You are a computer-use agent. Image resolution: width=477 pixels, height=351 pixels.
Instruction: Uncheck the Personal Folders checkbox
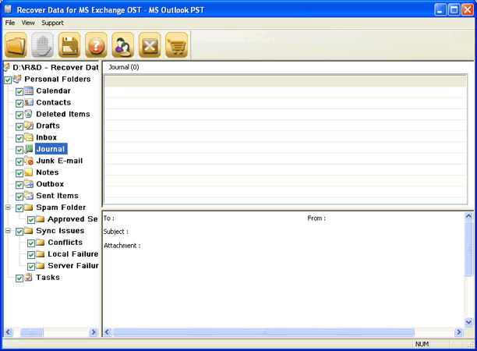(x=8, y=80)
